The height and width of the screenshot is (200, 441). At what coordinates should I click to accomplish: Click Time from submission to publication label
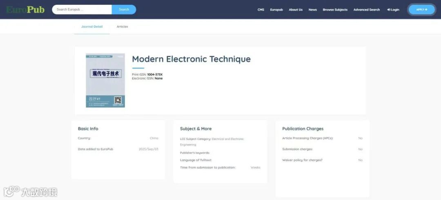pyautogui.click(x=208, y=167)
